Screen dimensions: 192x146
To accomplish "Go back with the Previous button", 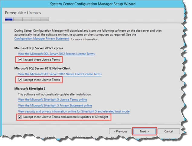I will [120, 131].
